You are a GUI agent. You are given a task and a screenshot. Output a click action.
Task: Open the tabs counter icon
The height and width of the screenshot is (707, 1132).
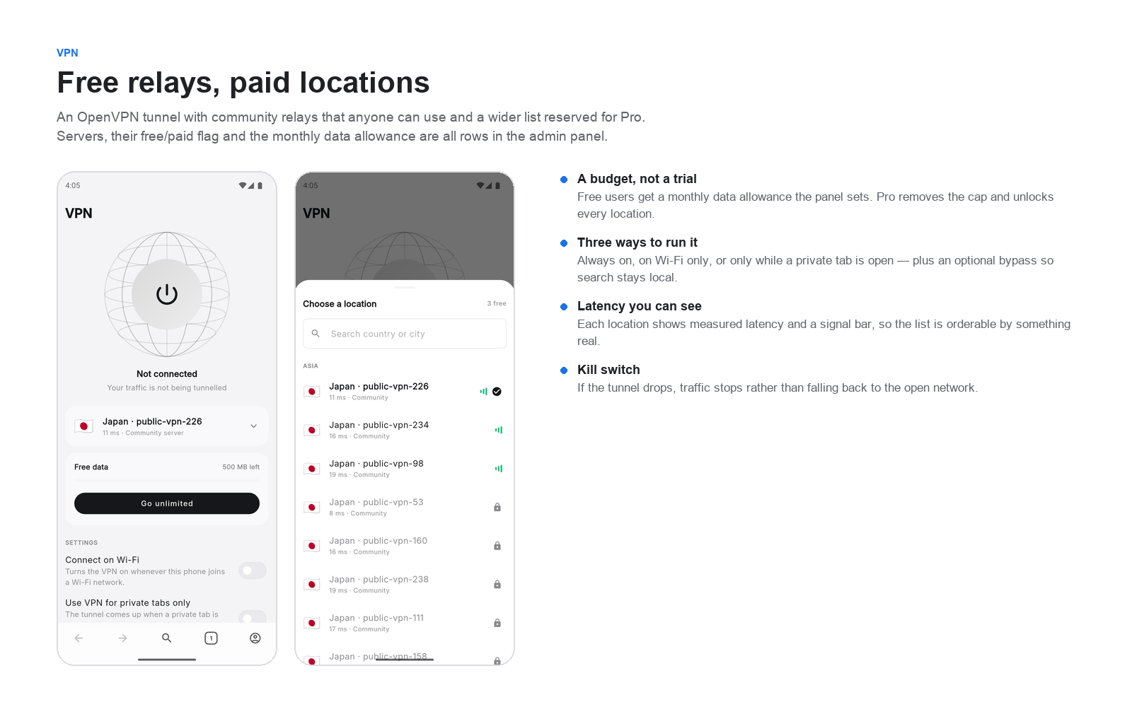pos(211,638)
